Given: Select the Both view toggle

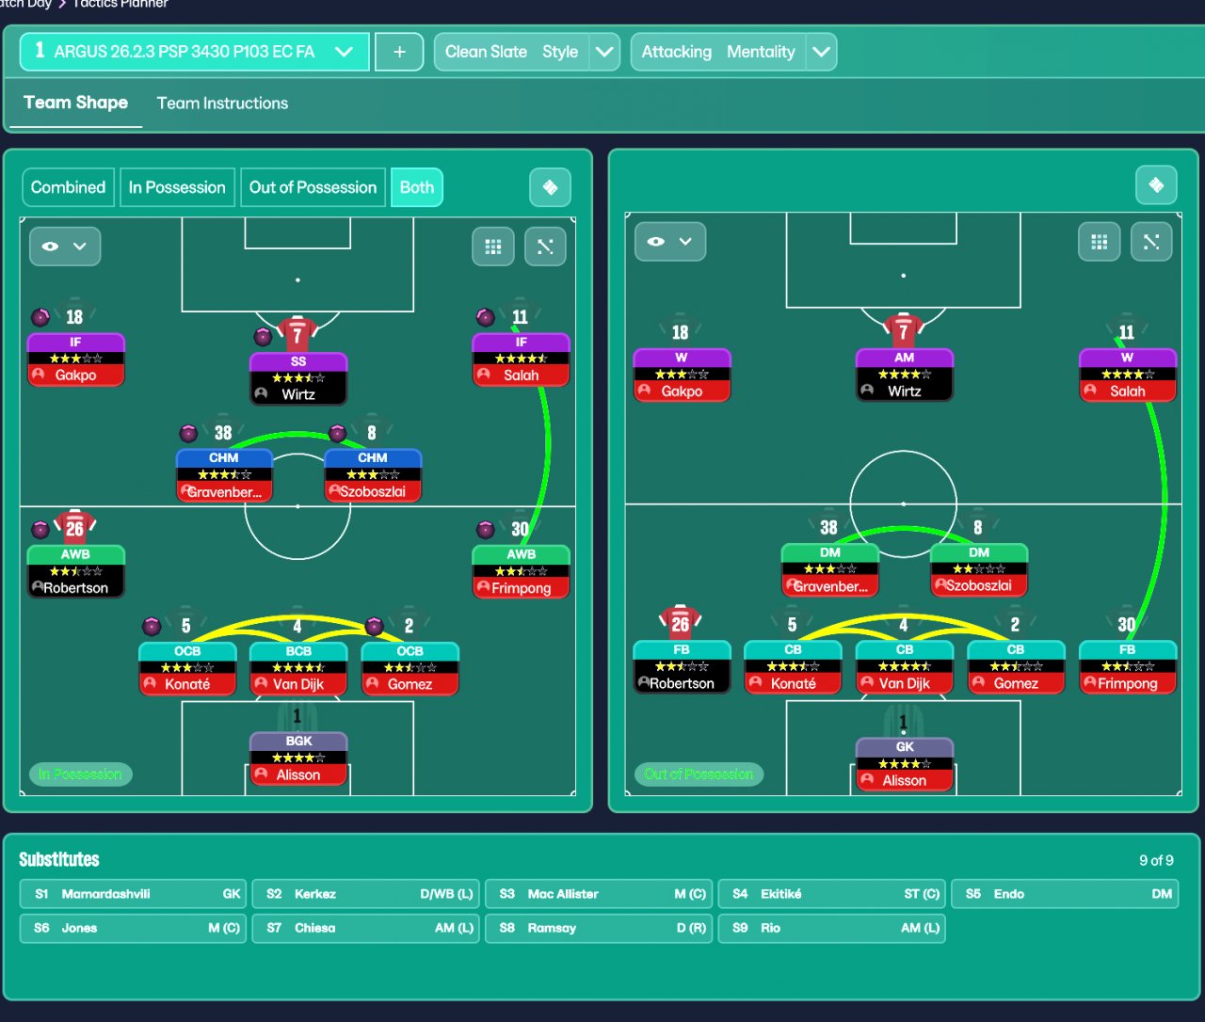Looking at the screenshot, I should click(x=417, y=187).
